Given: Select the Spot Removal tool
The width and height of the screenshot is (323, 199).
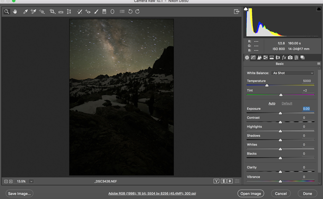Looking at the screenshot, I should [79, 12].
